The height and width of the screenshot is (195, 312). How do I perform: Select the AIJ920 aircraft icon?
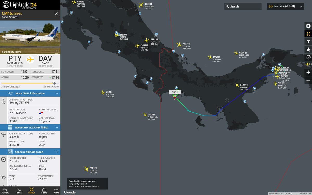coord(103,93)
